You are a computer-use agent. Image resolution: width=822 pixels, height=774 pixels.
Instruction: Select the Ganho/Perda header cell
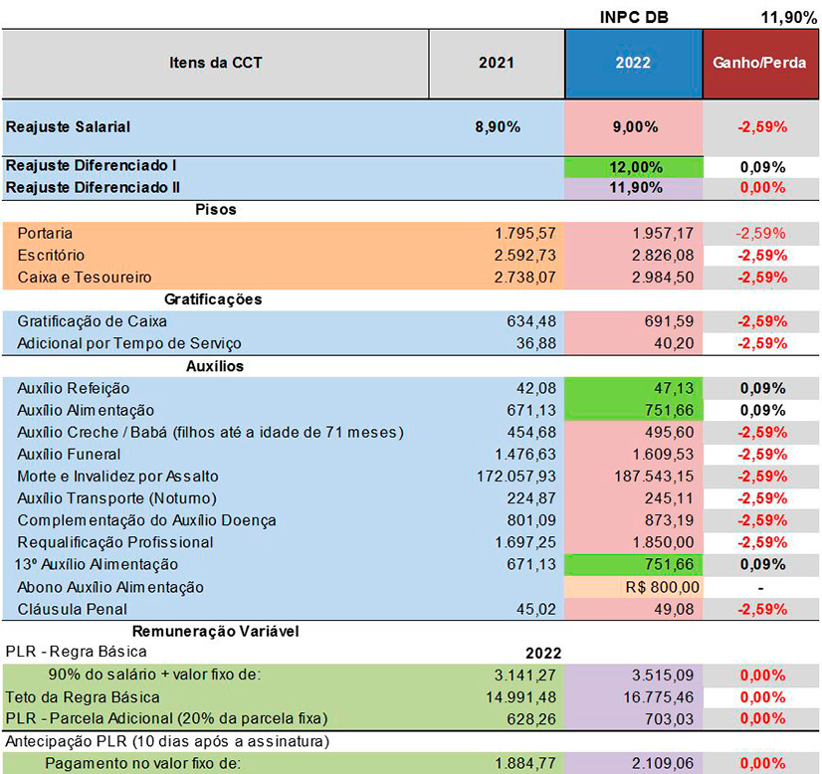[x=760, y=64]
